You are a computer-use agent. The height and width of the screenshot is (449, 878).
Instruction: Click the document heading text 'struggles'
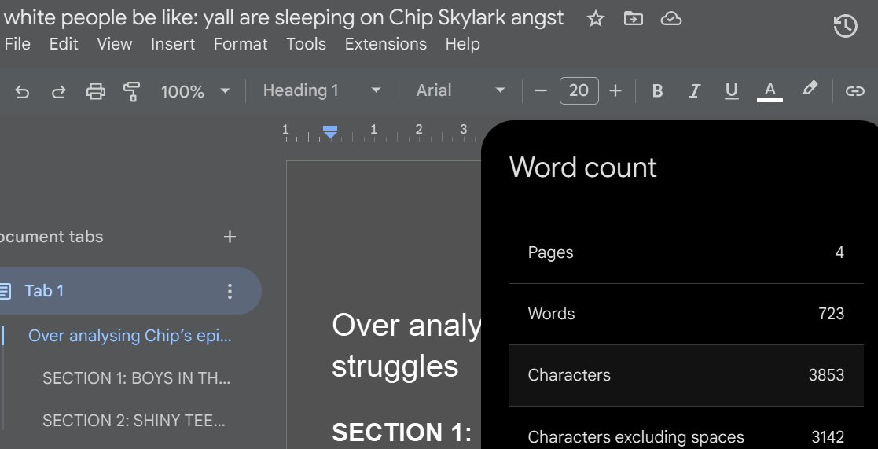tap(395, 366)
